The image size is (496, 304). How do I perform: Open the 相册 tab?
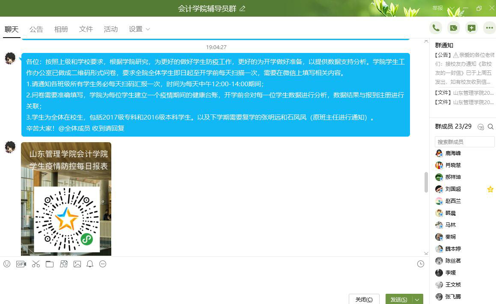coord(61,29)
